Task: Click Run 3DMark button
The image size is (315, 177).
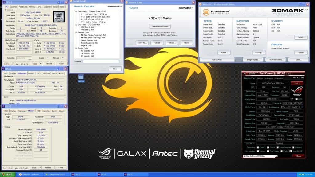Action: click(x=217, y=60)
